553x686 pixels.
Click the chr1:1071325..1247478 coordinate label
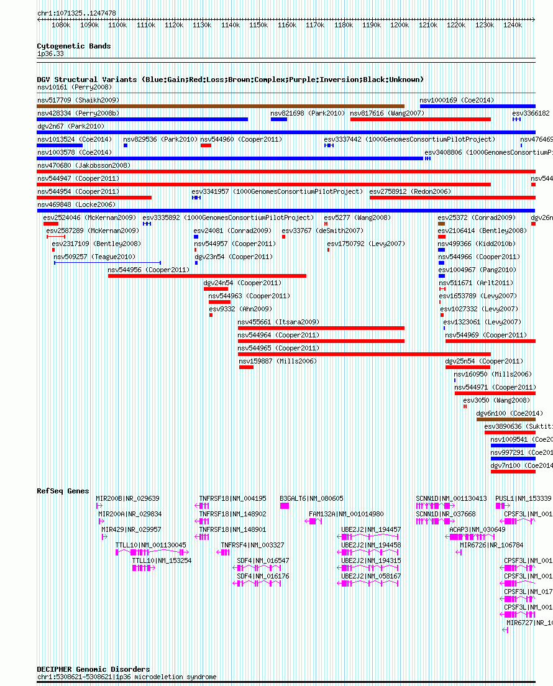76,14
